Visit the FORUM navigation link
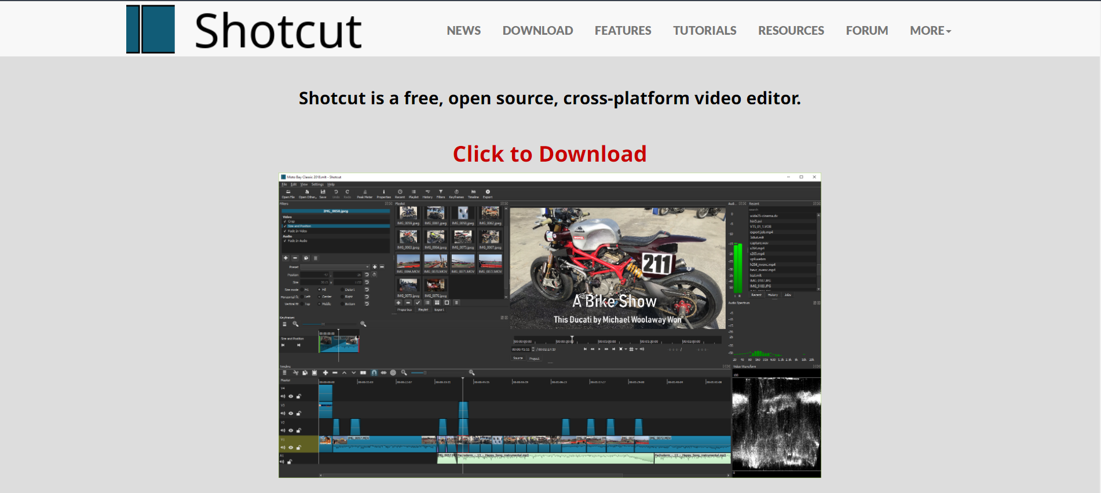Image resolution: width=1101 pixels, height=493 pixels. coord(866,30)
